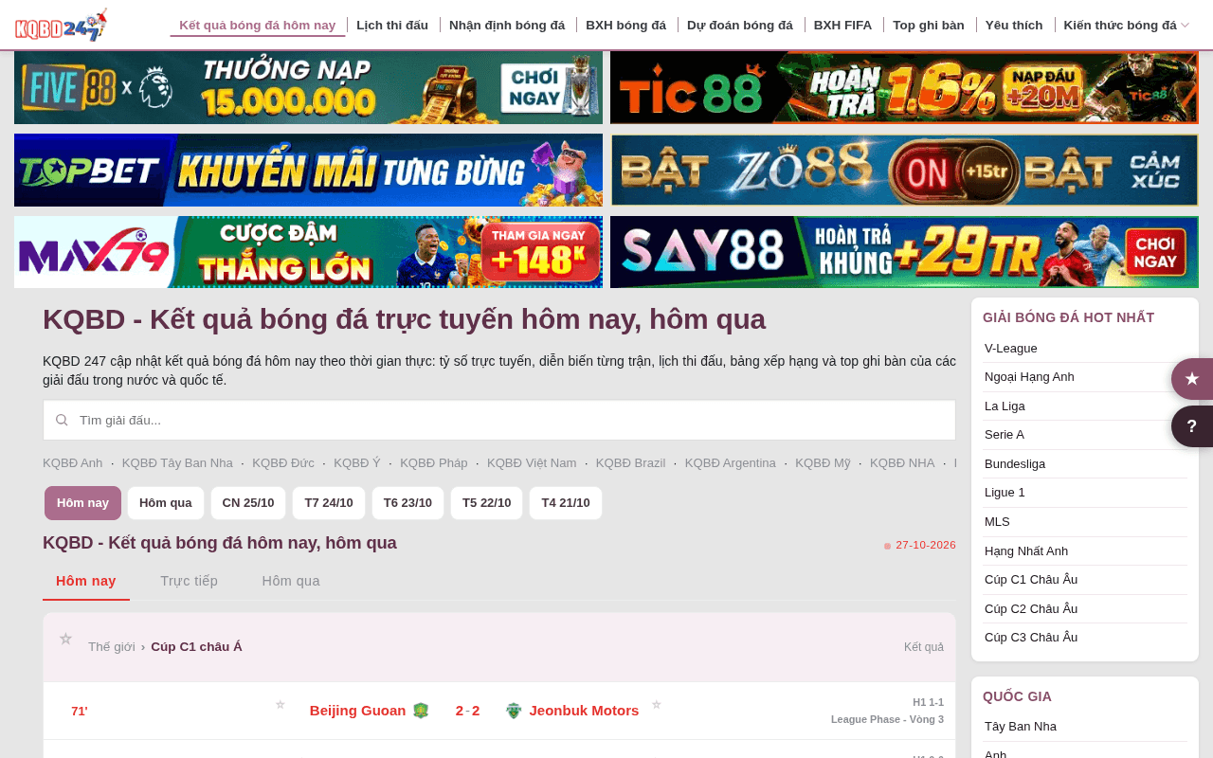This screenshot has width=1213, height=758.
Task: Open the 2-2 match score
Action: [467, 711]
